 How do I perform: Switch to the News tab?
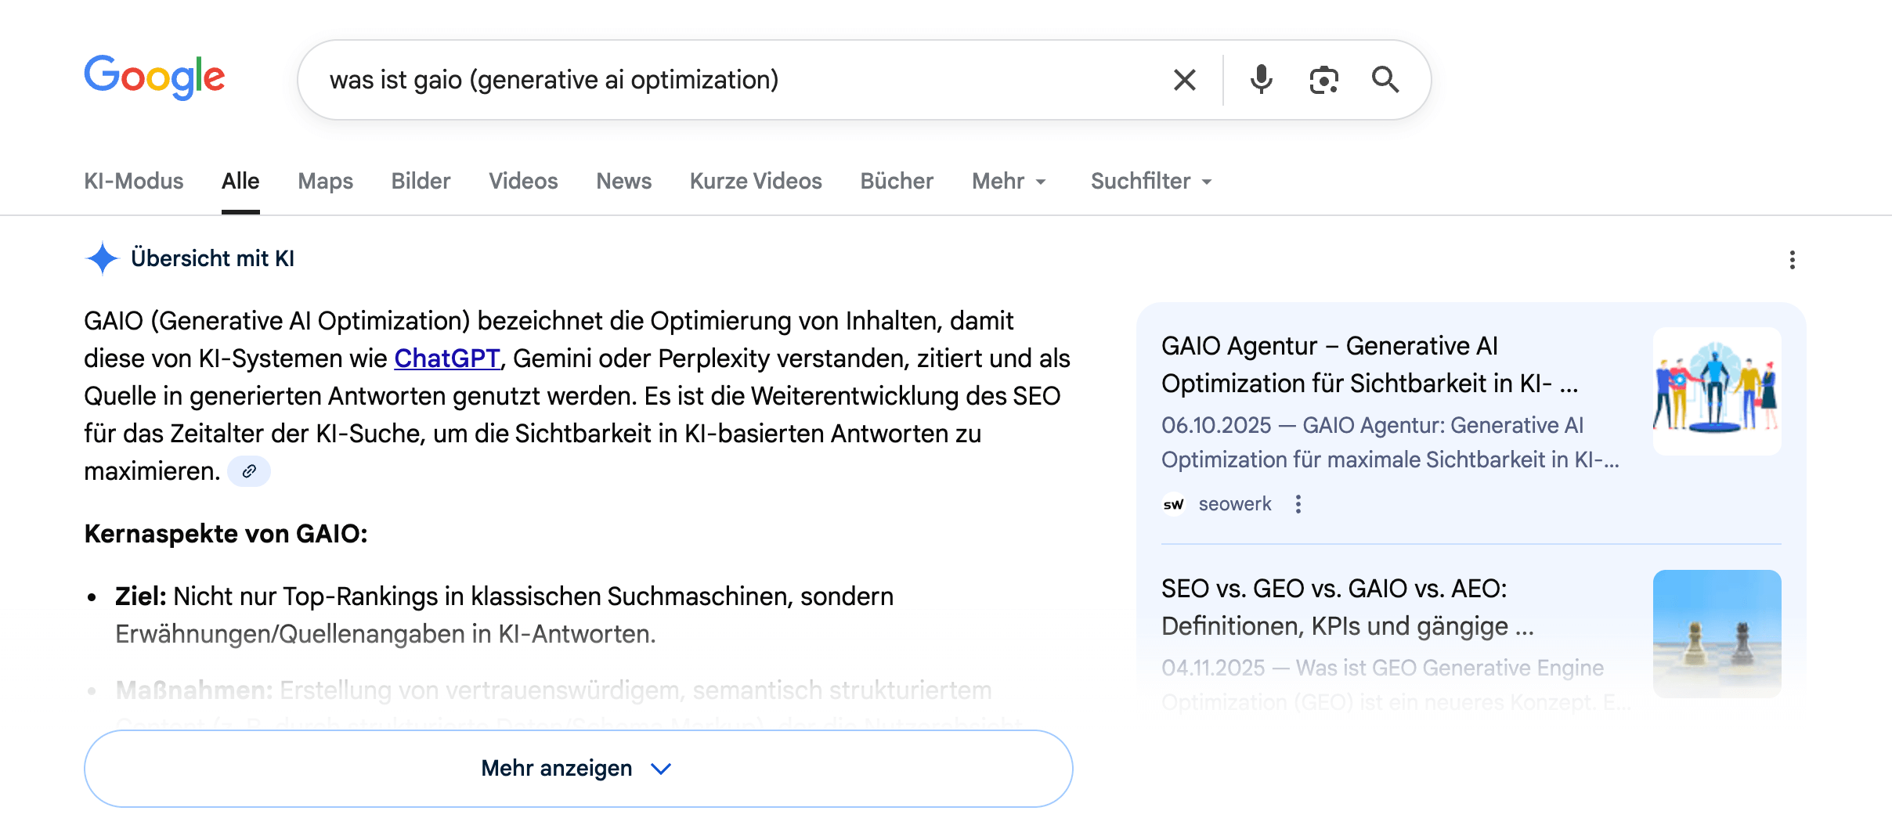pyautogui.click(x=623, y=181)
